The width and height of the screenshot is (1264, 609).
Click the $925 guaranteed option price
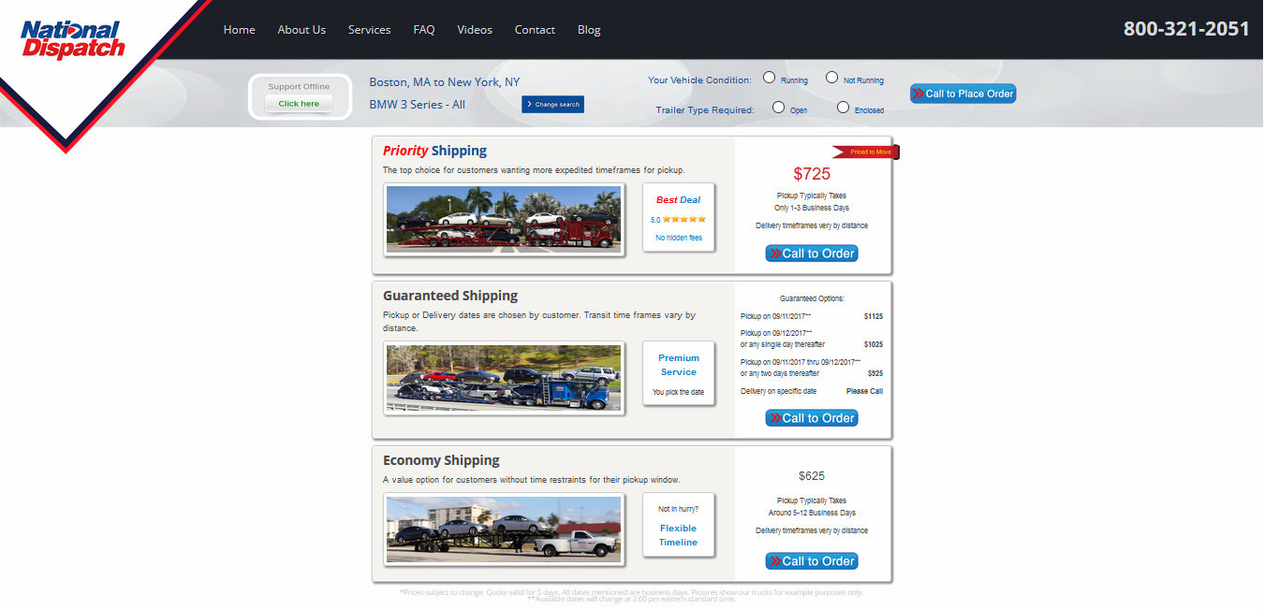(x=875, y=373)
